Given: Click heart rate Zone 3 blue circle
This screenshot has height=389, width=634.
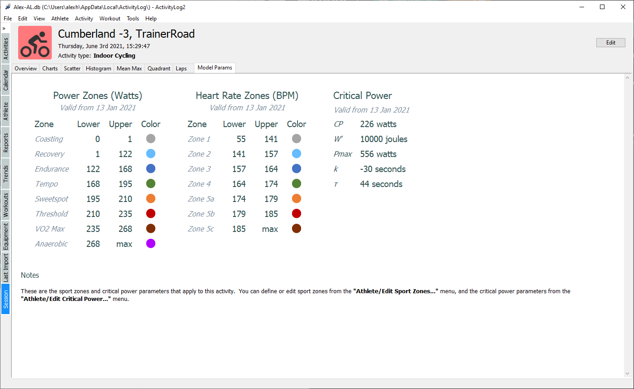Looking at the screenshot, I should [297, 168].
